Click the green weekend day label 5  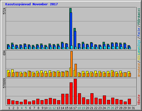[26, 108]
